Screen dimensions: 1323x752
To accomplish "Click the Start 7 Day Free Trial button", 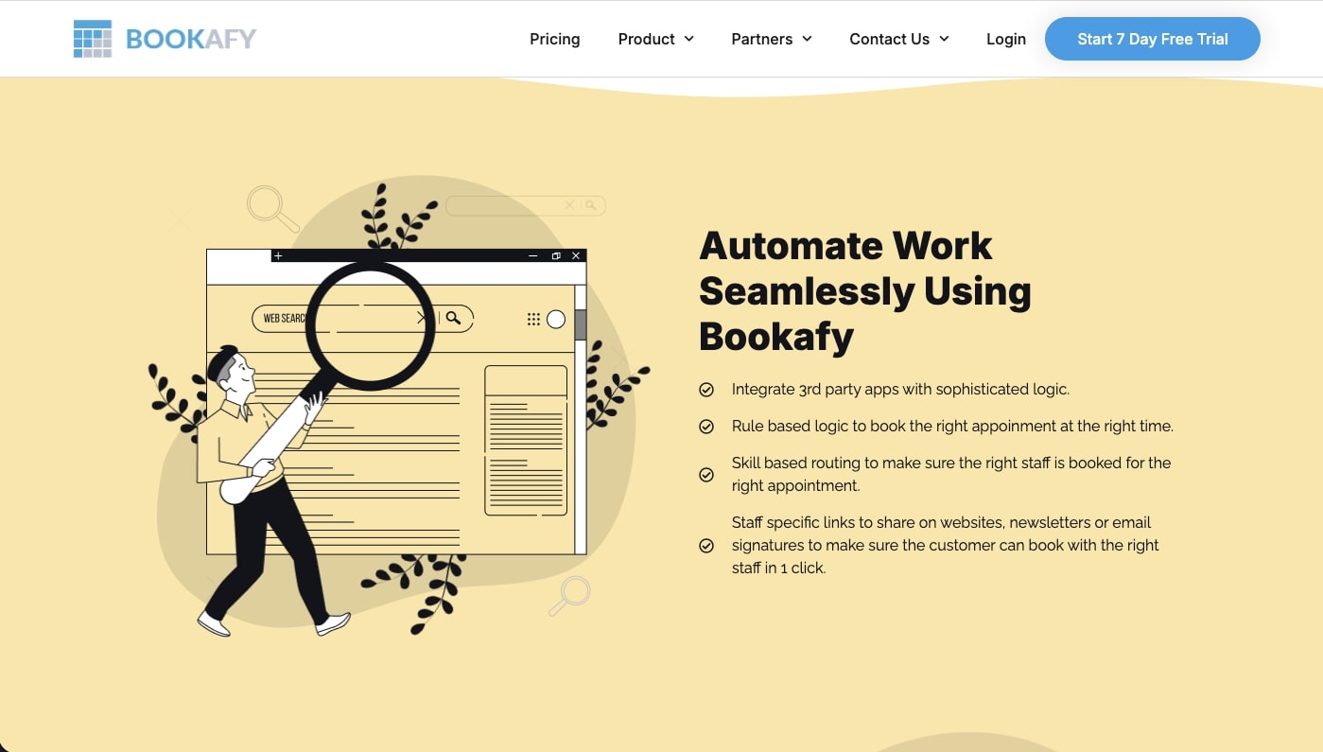I will 1152,39.
